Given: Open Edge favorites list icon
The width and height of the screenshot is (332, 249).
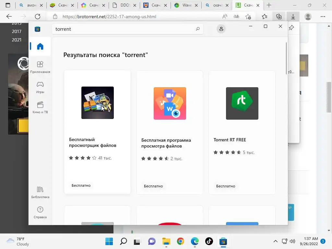Looking at the screenshot, I should [265, 17].
